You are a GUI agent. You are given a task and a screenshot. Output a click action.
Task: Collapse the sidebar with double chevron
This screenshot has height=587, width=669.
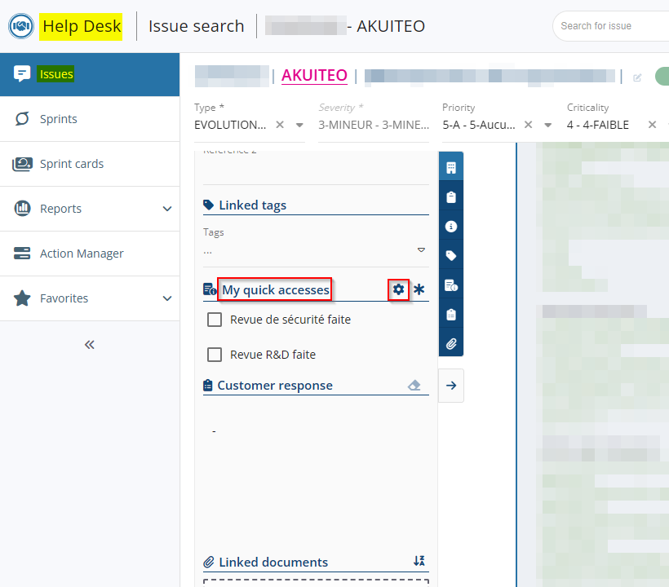point(90,344)
